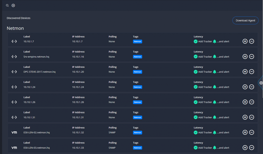The height and width of the screenshot is (154, 263).
Task: Open the settings gear side tab
Action: [x=261, y=83]
